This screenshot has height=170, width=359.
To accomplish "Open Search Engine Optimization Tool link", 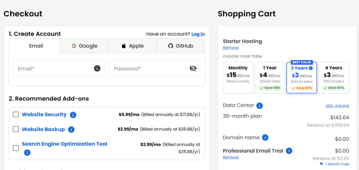I will point(65,144).
